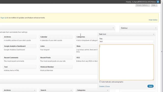
Task: Expand the inactive Archives widget arrow
Action: click(x=35, y=90)
